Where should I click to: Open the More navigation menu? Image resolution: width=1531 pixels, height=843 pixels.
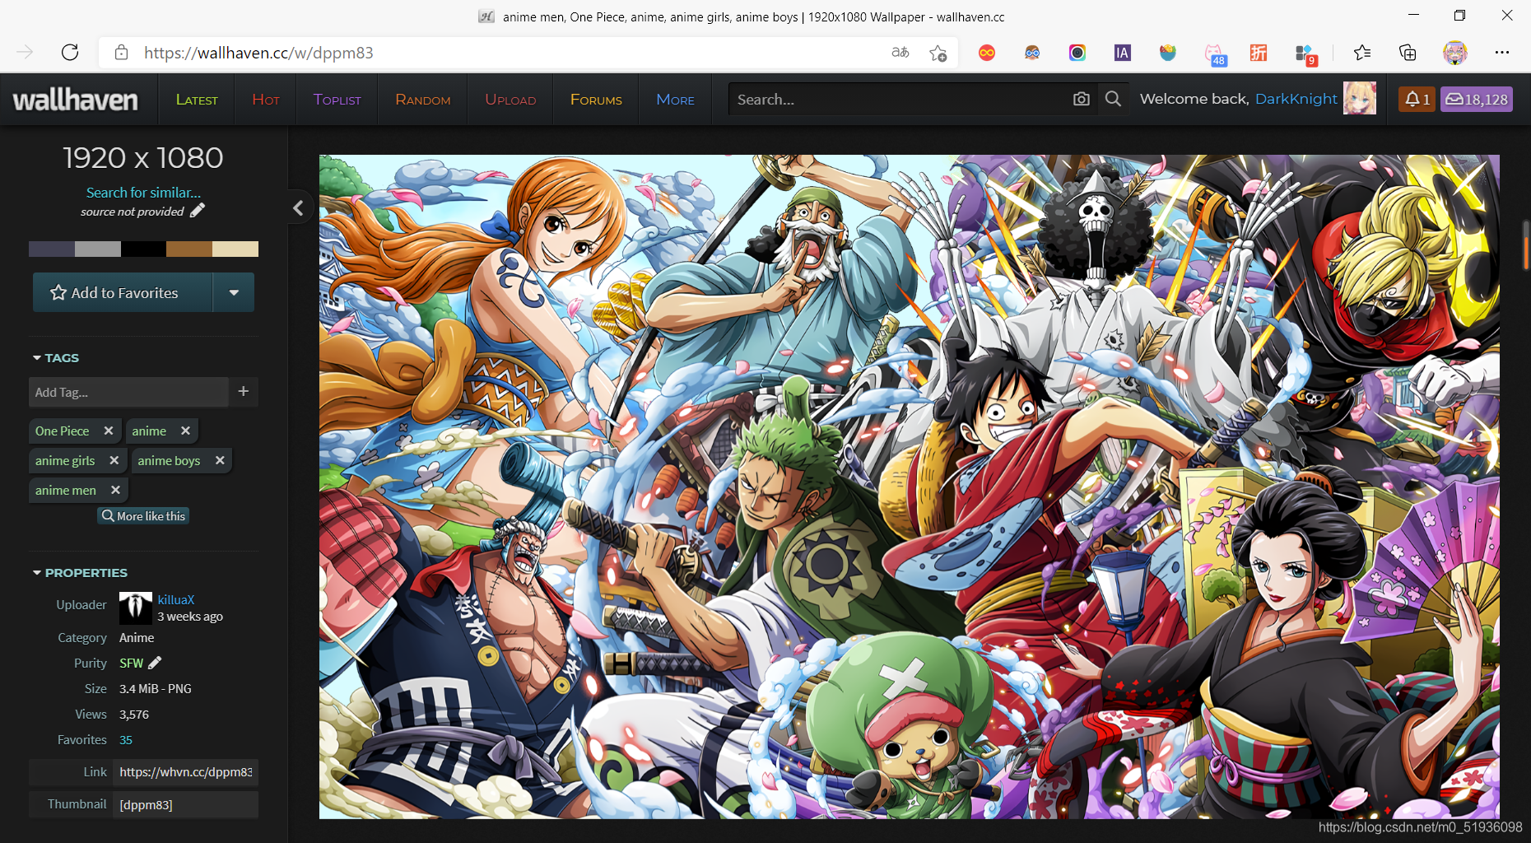coord(675,100)
